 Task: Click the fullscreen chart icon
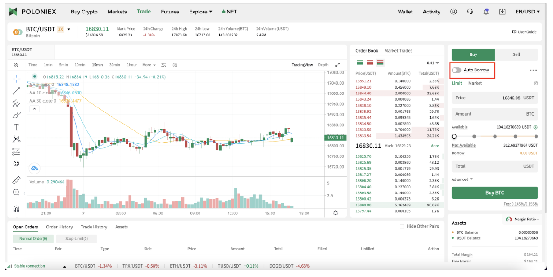(338, 65)
